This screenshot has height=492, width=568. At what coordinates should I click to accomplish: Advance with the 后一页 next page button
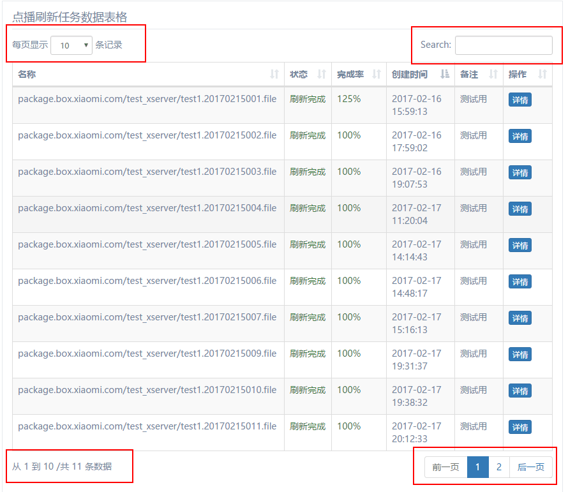[532, 466]
